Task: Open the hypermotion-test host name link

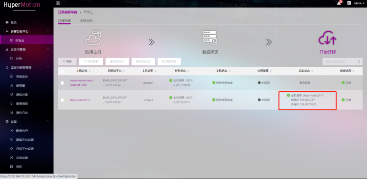Action: click(81, 82)
